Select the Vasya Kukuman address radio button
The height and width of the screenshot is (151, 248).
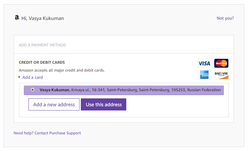pyautogui.click(x=32, y=90)
